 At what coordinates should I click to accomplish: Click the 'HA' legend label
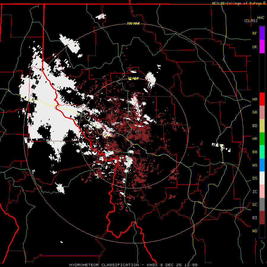pos(255,99)
